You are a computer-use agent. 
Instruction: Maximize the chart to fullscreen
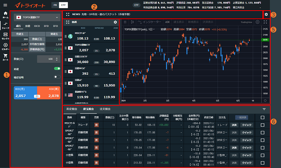(x=265, y=22)
